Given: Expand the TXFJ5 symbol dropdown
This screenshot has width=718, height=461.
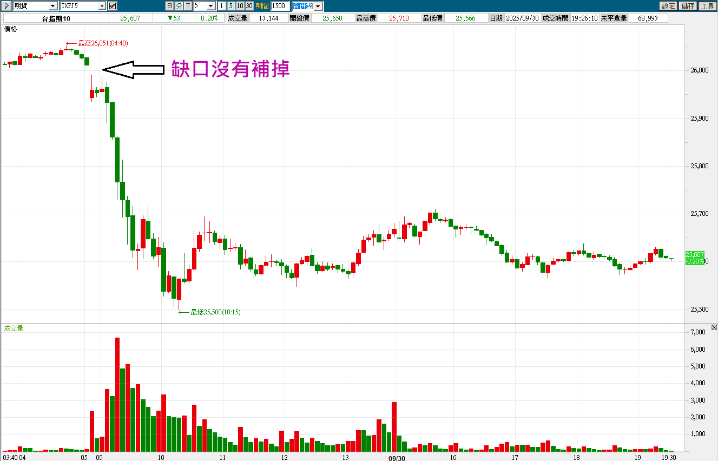Looking at the screenshot, I should pyautogui.click(x=102, y=6).
